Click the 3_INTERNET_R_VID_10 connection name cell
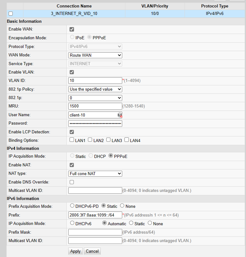 [74, 14]
